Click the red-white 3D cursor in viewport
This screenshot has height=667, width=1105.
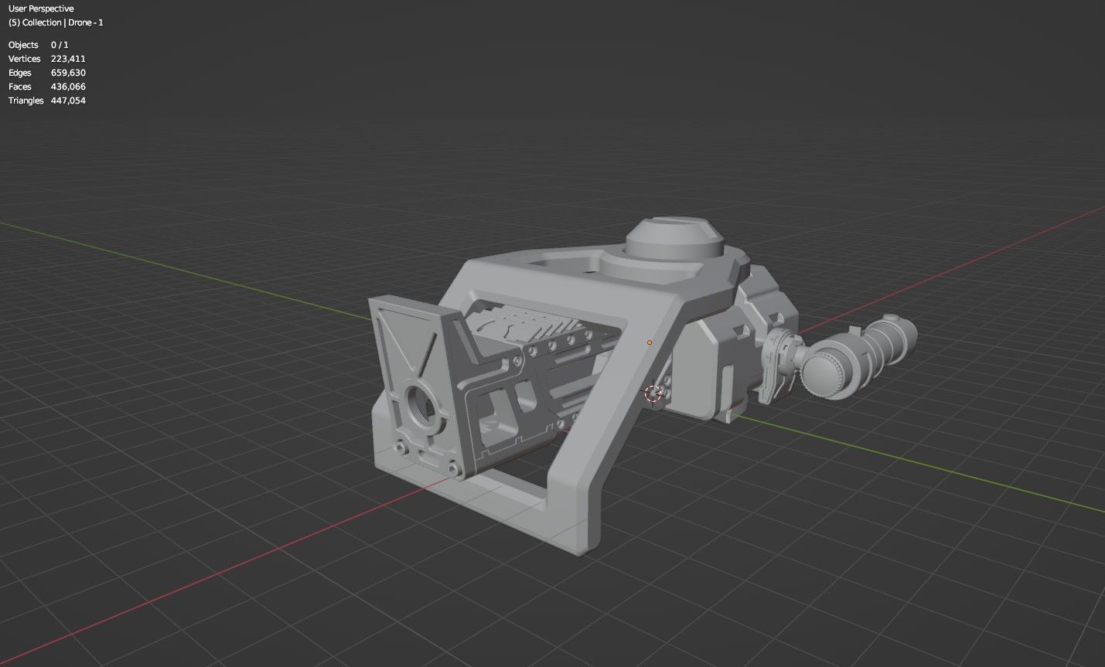point(654,394)
